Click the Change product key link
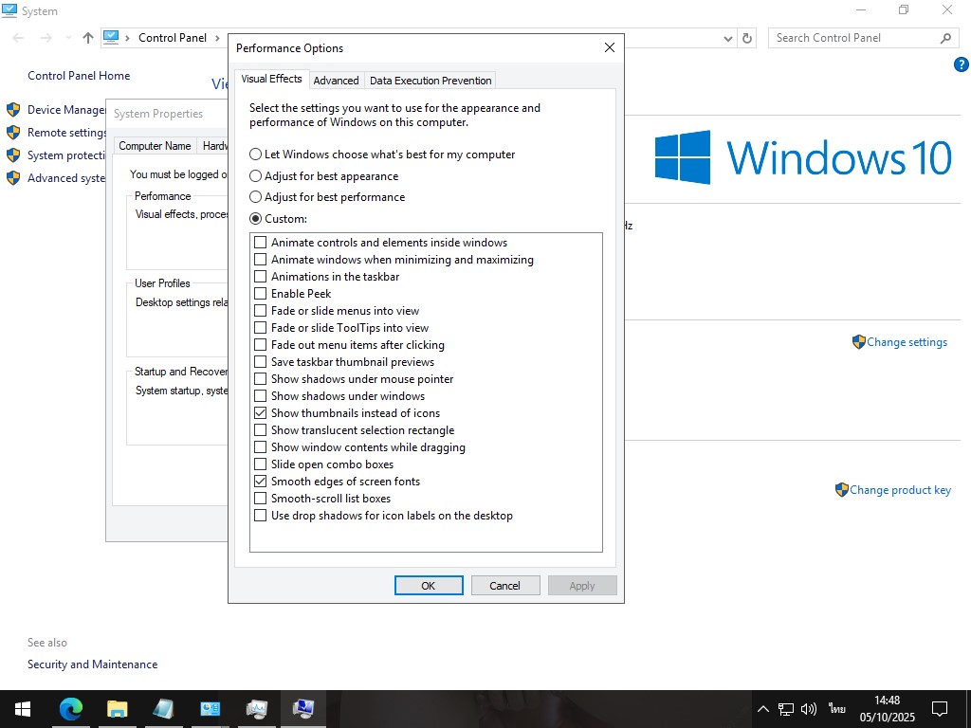 click(x=900, y=490)
